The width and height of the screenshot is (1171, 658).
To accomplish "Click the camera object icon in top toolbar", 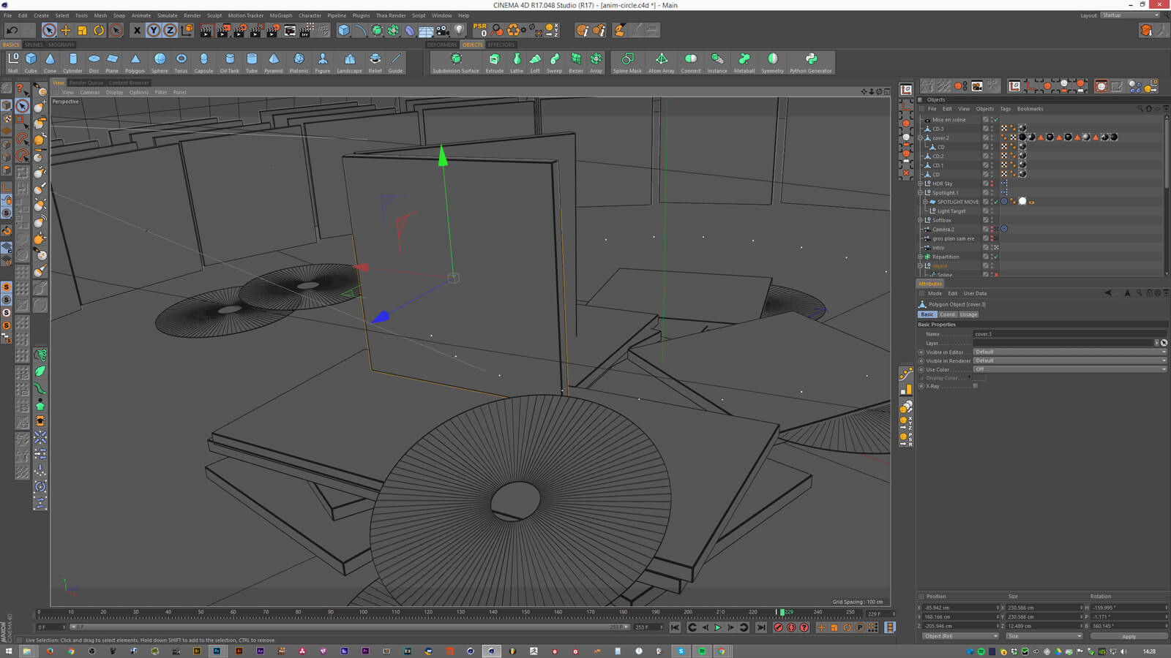I will [x=443, y=30].
